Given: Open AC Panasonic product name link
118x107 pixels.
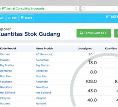Looking at the screenshot, I should pyautogui.click(x=44, y=54).
